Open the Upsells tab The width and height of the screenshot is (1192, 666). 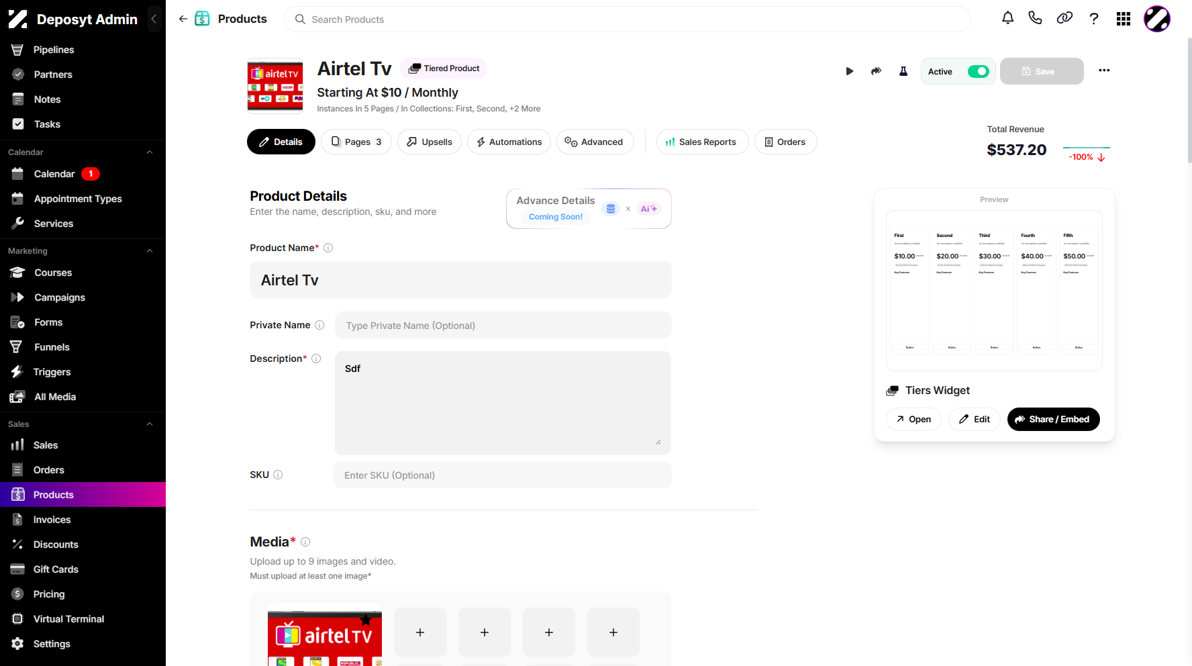(x=430, y=142)
